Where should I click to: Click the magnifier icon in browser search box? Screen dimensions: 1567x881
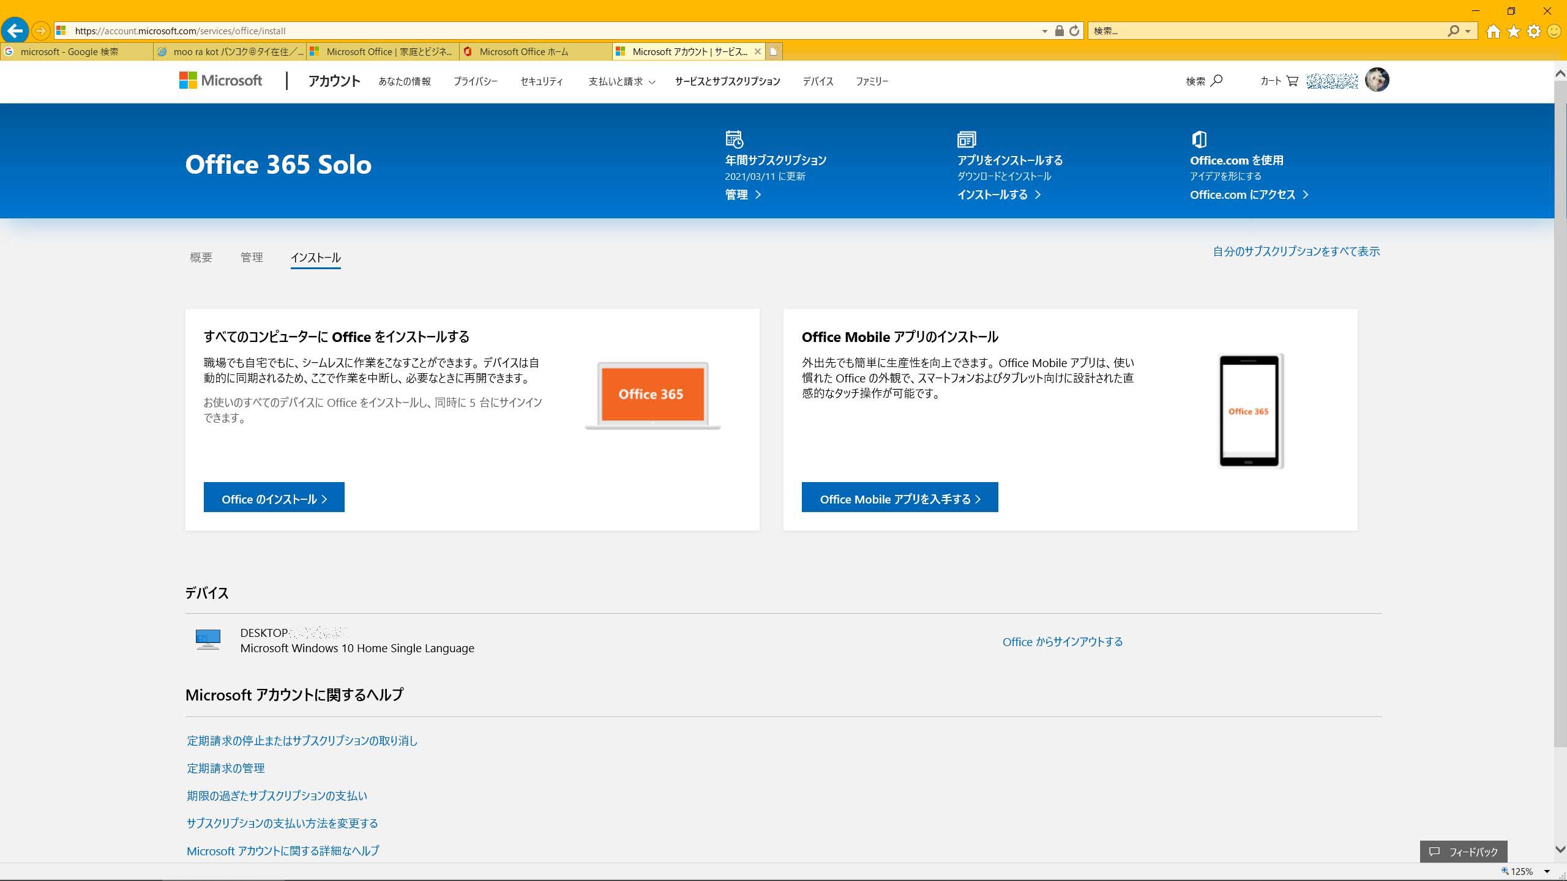[1453, 31]
